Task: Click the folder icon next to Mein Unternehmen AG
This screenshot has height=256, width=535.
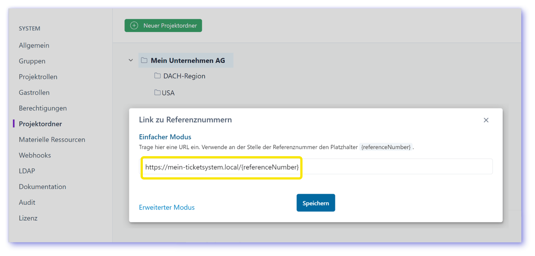Action: [x=144, y=60]
